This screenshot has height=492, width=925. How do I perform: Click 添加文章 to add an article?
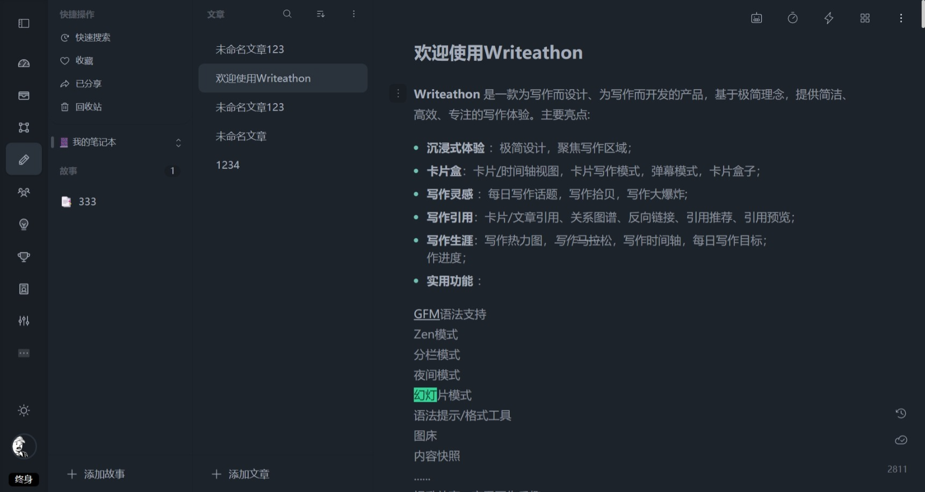coord(241,474)
